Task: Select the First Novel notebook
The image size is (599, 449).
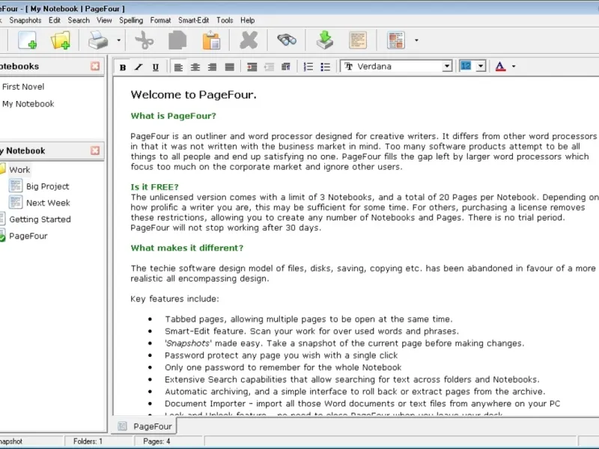Action: click(23, 87)
